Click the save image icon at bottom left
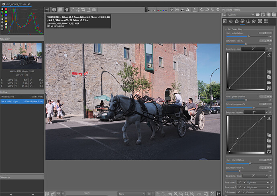The width and height of the screenshot is (277, 196). 47,194
